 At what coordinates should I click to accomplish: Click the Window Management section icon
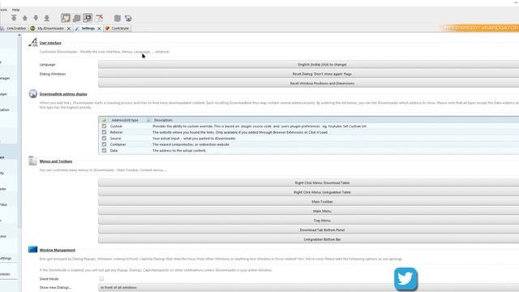click(x=32, y=249)
